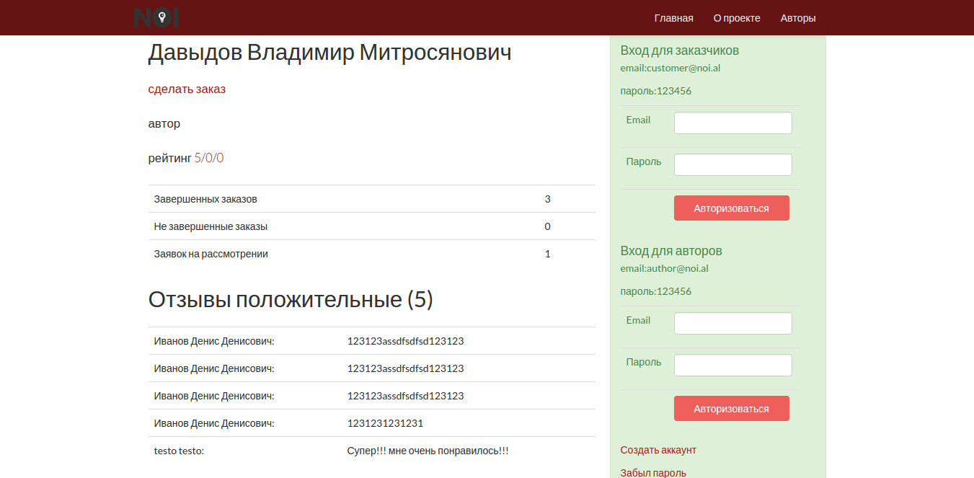Focus Email field for заказчиков login
Image resolution: width=974 pixels, height=478 pixels.
point(732,123)
